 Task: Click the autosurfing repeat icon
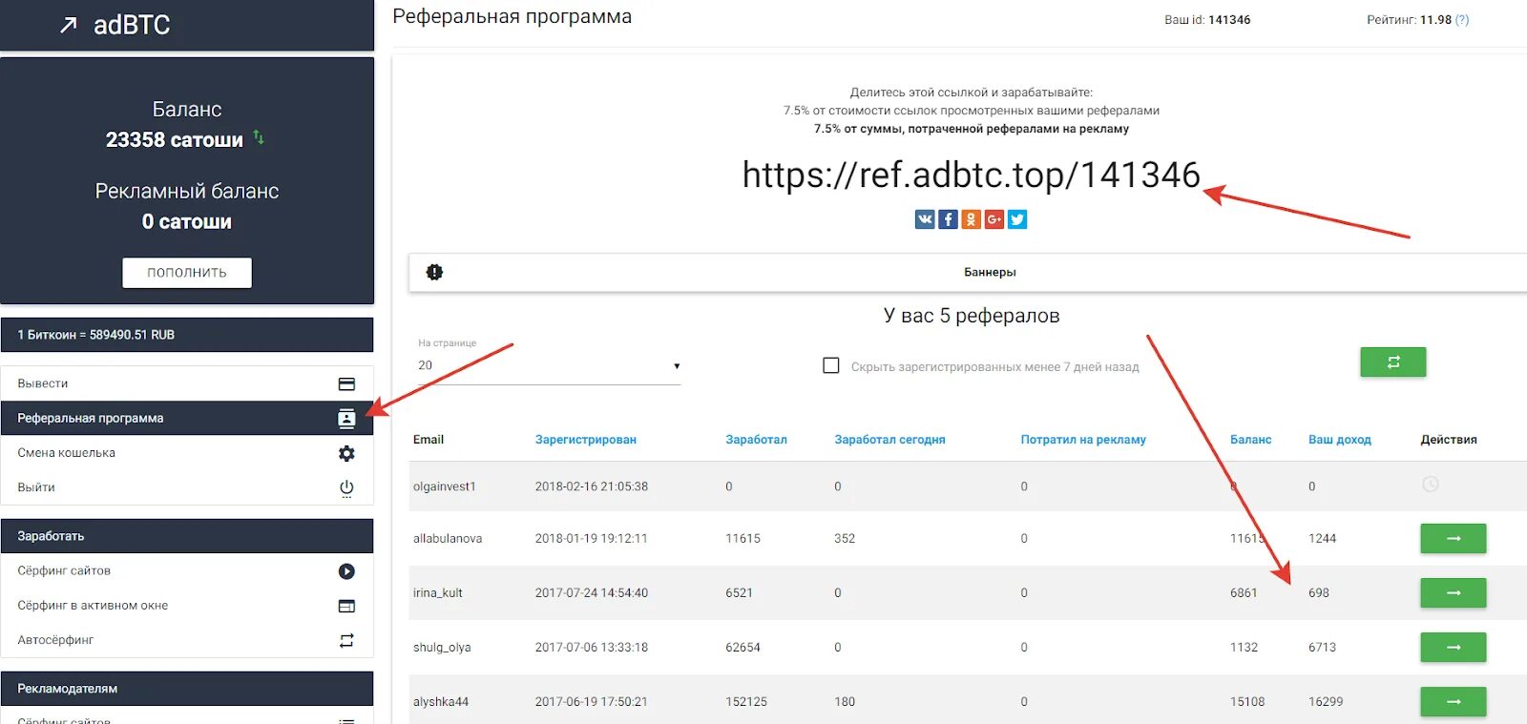346,640
